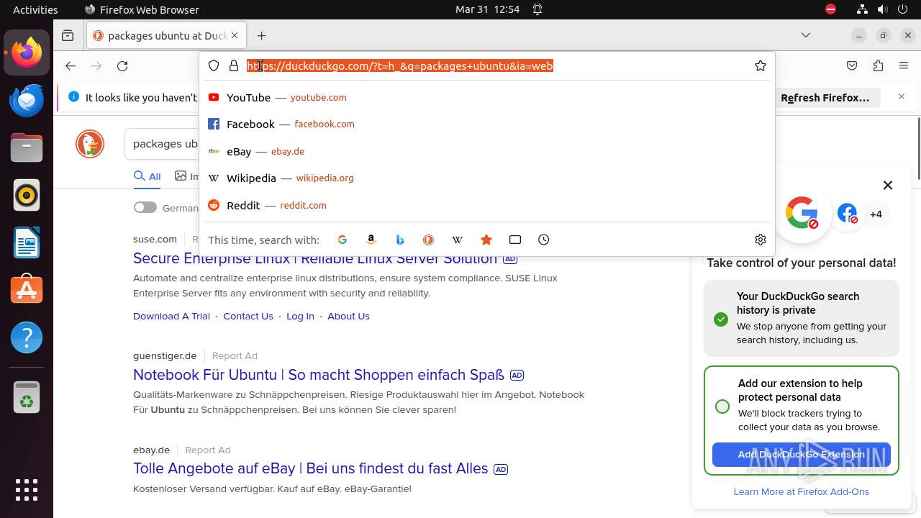Viewport: 921px width, 518px height.
Task: Open the Extensions puzzle icon
Action: pos(878,65)
